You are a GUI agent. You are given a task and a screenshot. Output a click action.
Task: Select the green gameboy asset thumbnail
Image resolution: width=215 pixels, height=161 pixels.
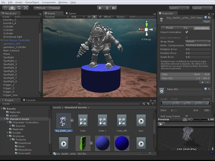coord(83,143)
